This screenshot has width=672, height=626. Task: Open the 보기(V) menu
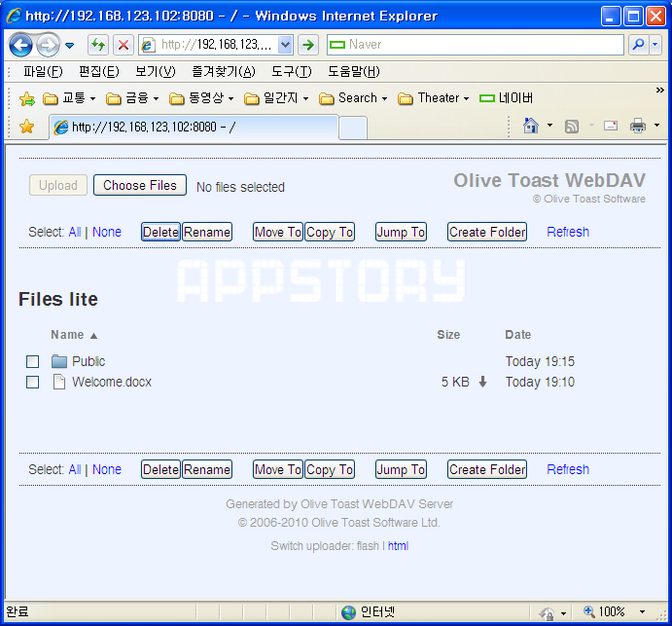click(x=156, y=71)
